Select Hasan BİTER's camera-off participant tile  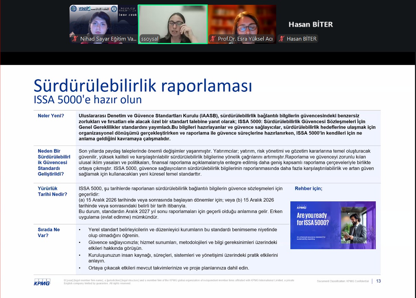(311, 24)
